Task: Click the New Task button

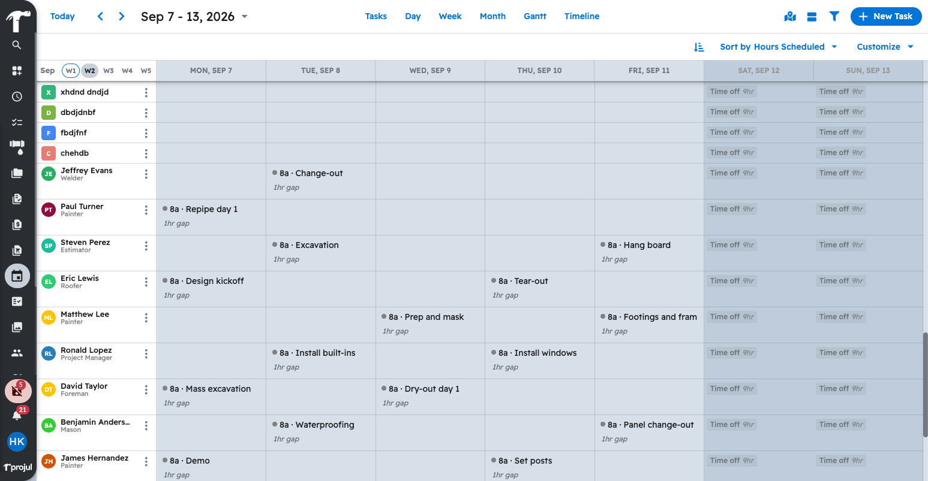Action: pyautogui.click(x=886, y=17)
